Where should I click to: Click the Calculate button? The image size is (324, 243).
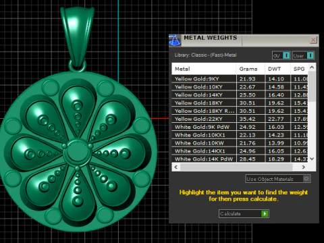[244, 213]
